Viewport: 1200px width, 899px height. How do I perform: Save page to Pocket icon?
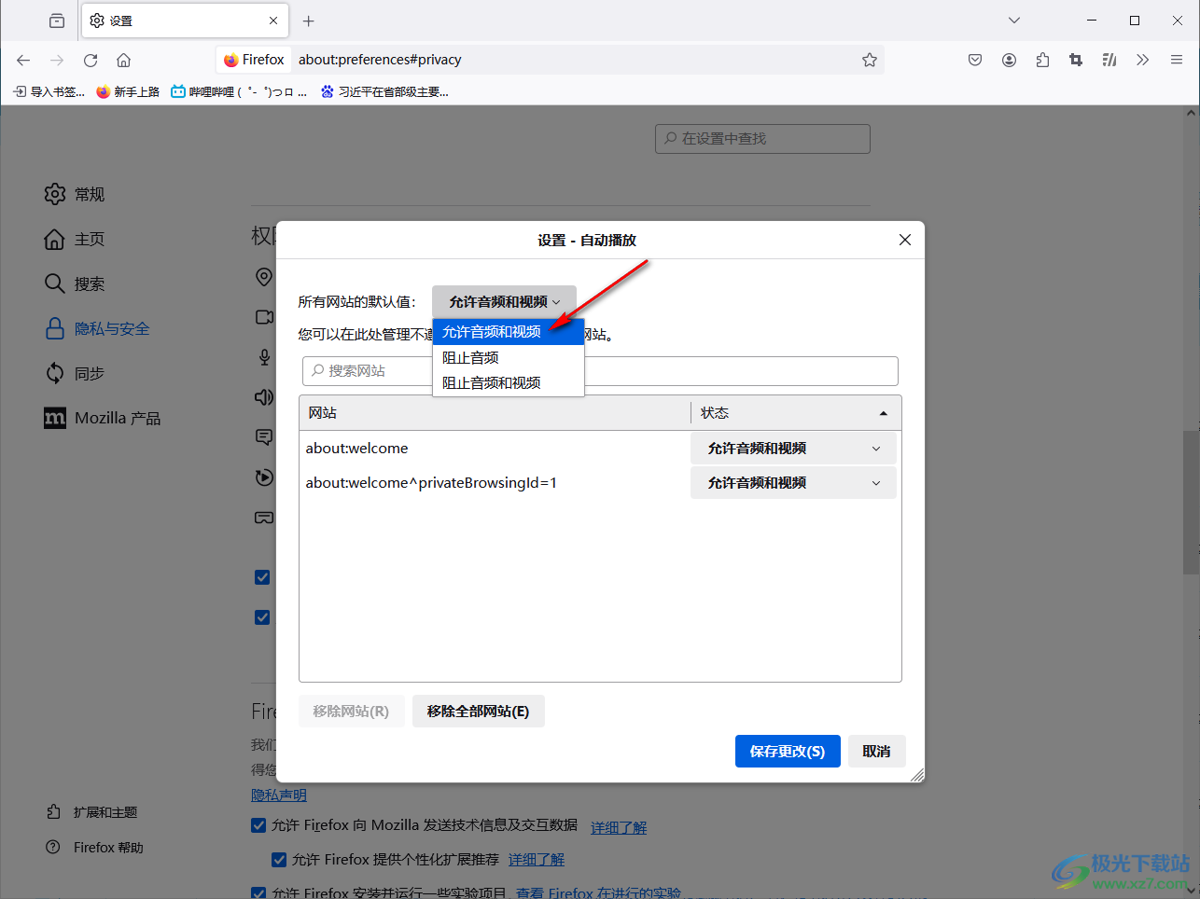[975, 60]
